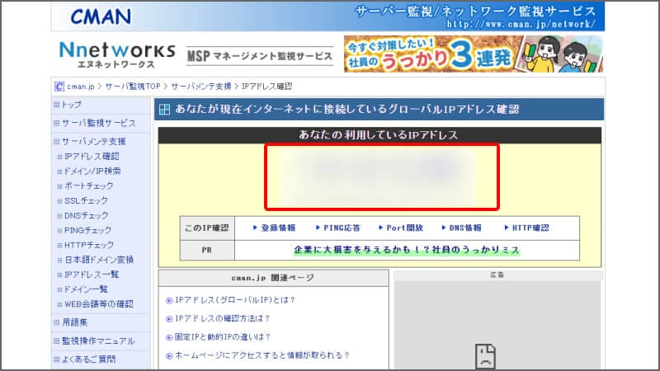Image resolution: width=660 pixels, height=371 pixels.
Task: Select トップ in the sidebar
Action: [72, 106]
